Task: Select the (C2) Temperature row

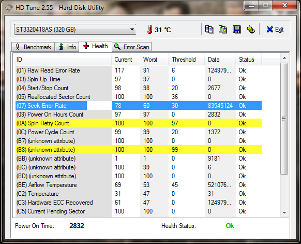Action: (139, 194)
